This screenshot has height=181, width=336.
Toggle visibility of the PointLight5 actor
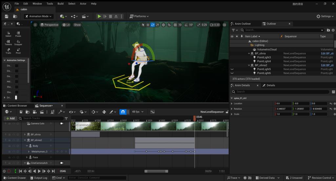pos(232,69)
